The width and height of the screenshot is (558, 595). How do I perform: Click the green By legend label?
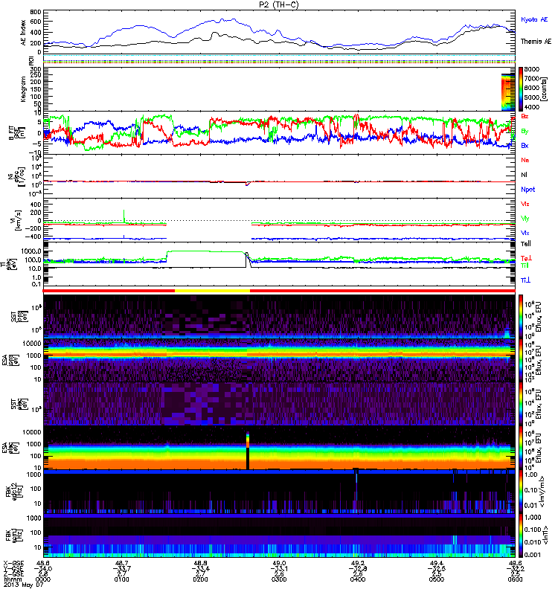(525, 132)
